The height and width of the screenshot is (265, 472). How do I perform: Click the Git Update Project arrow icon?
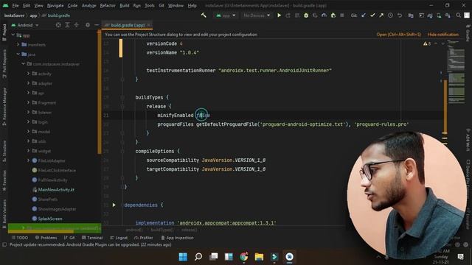pos(364,15)
